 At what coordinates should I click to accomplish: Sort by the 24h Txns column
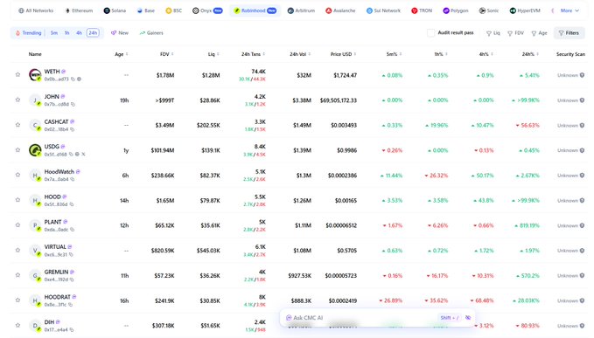(253, 54)
